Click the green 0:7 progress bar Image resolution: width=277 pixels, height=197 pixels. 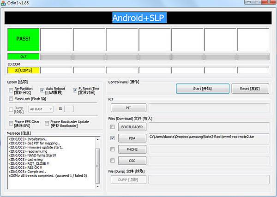24,56
